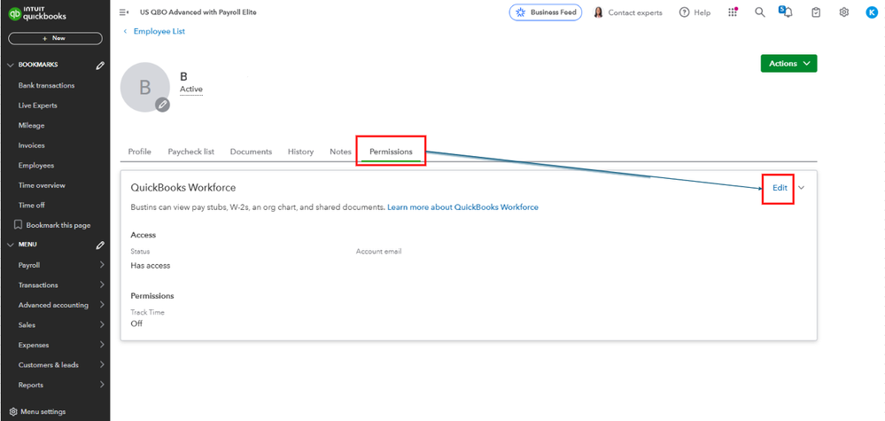Collapse the QuickBooks Workforce card chevron

(802, 188)
